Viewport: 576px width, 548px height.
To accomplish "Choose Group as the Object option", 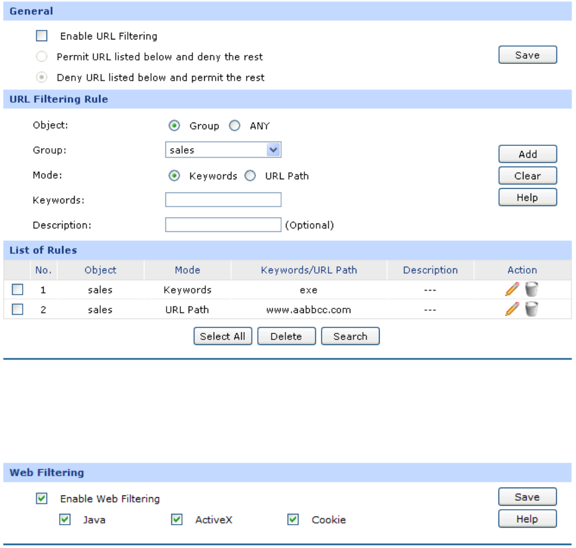I will [x=174, y=125].
